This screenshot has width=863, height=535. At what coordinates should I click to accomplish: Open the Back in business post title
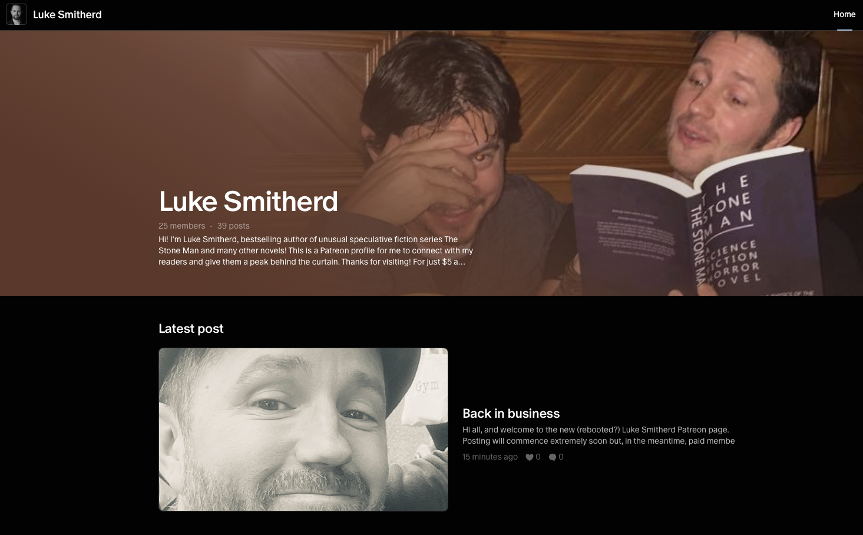(x=511, y=414)
